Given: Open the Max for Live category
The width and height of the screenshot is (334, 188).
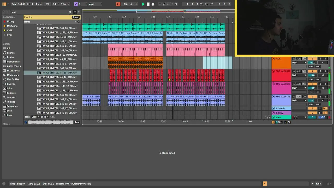Looking at the screenshot, I should click(13, 79).
